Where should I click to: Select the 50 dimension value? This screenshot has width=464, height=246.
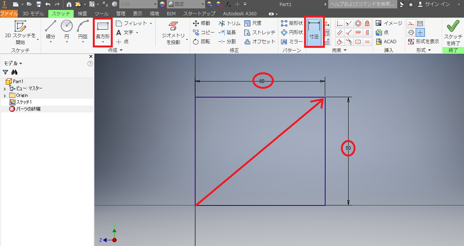(x=348, y=148)
